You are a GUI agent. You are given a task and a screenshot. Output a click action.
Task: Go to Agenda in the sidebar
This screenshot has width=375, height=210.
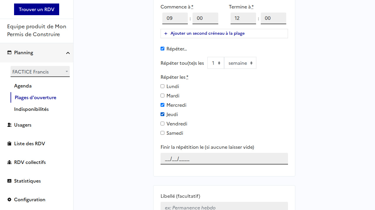(23, 86)
